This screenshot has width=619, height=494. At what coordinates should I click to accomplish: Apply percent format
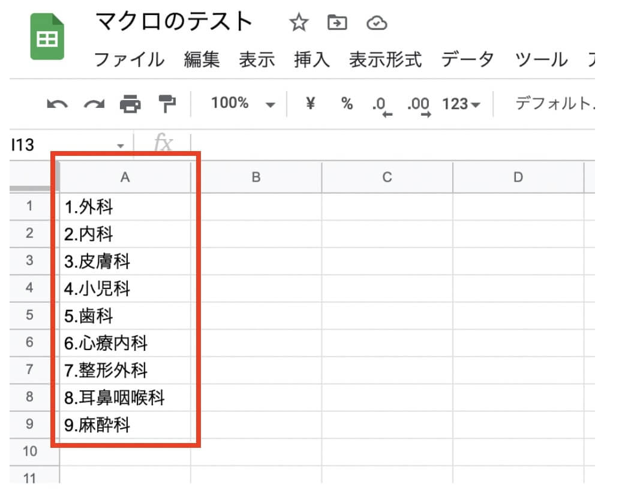(x=347, y=103)
